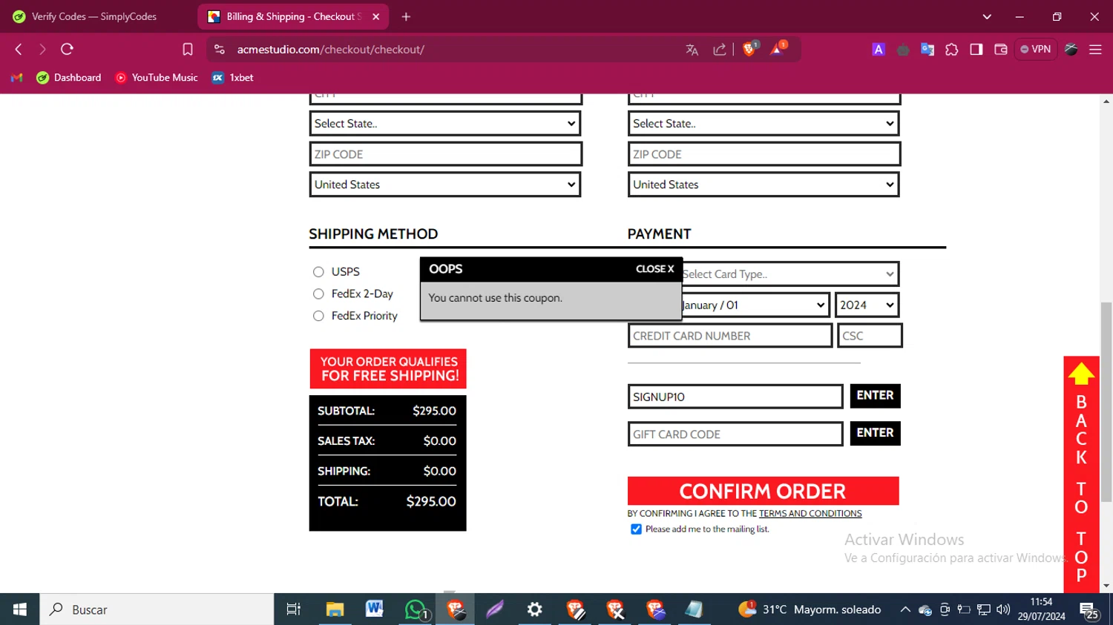Open a new browser tab
Image resolution: width=1113 pixels, height=625 pixels.
coord(406,16)
